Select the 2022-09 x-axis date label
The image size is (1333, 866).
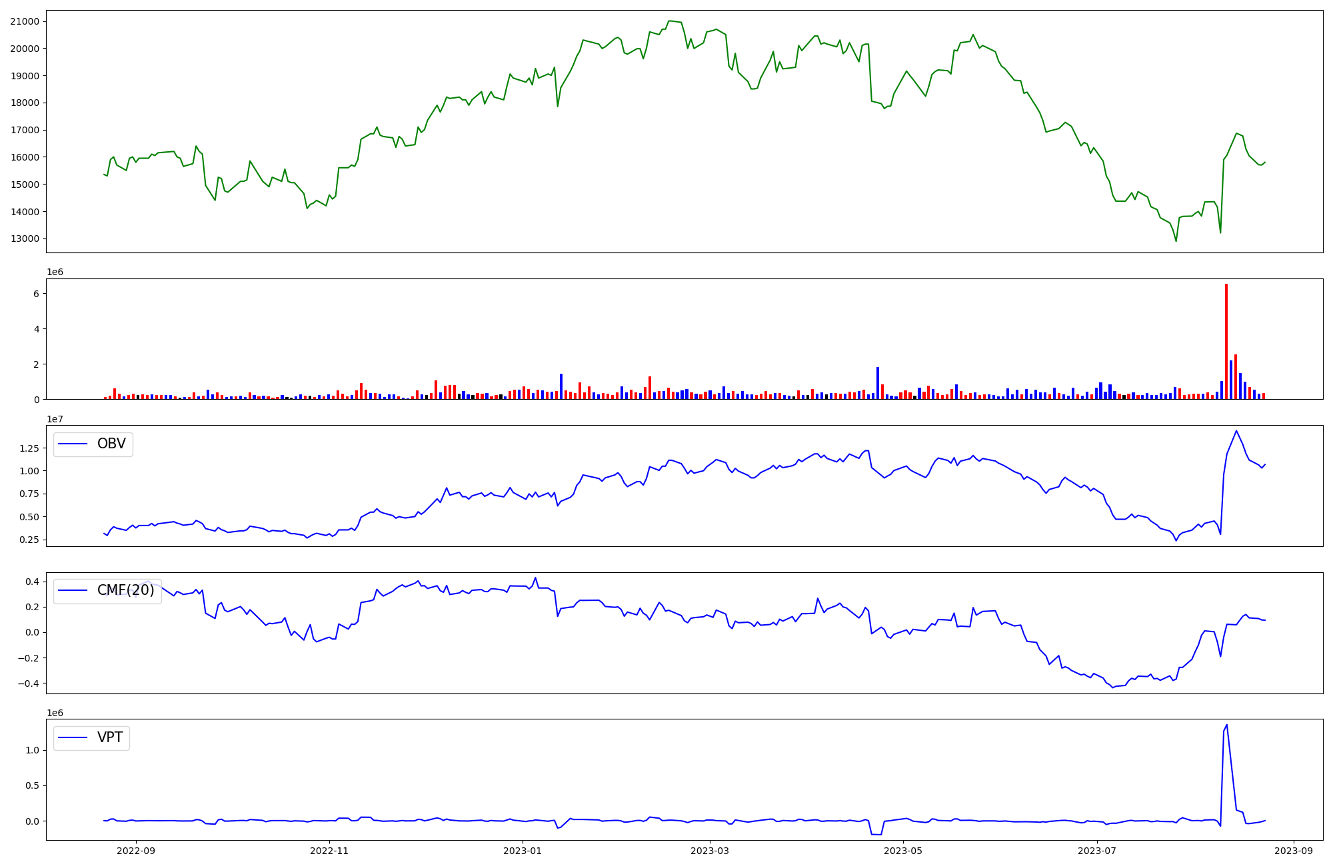pyautogui.click(x=136, y=850)
